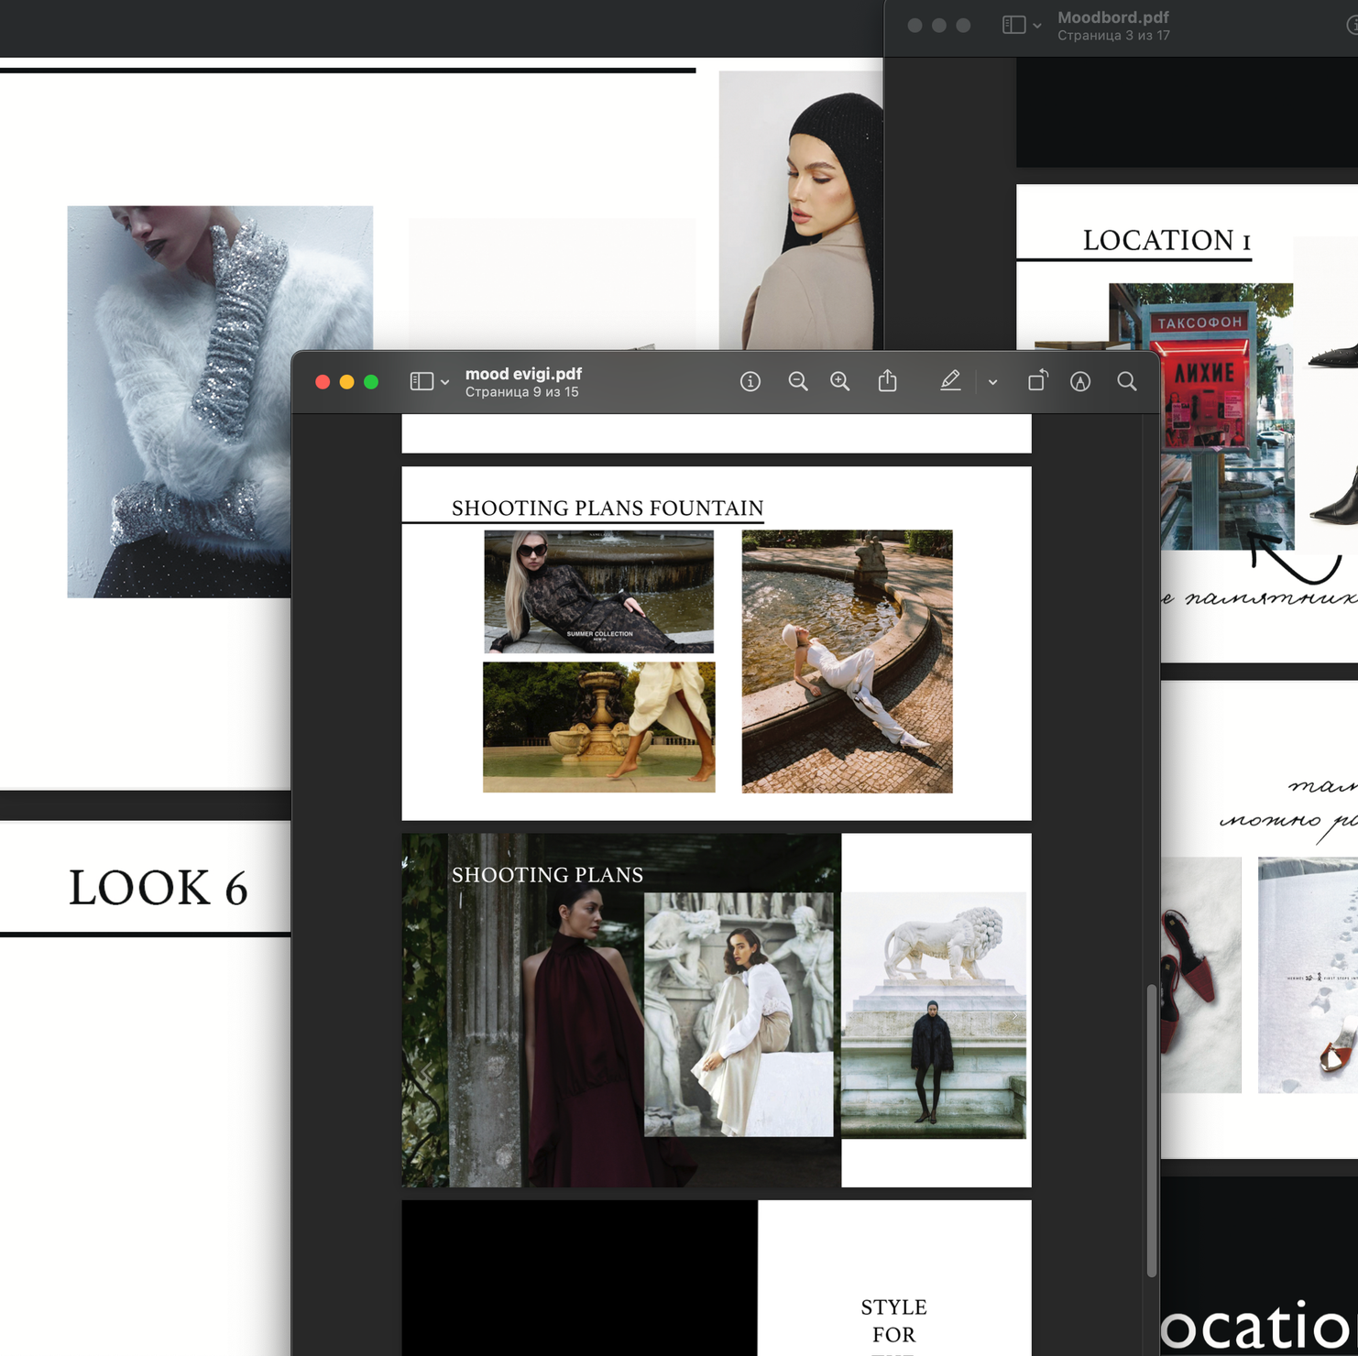
Task: Toggle the sidebar in mood evigi.pdf
Action: point(422,382)
